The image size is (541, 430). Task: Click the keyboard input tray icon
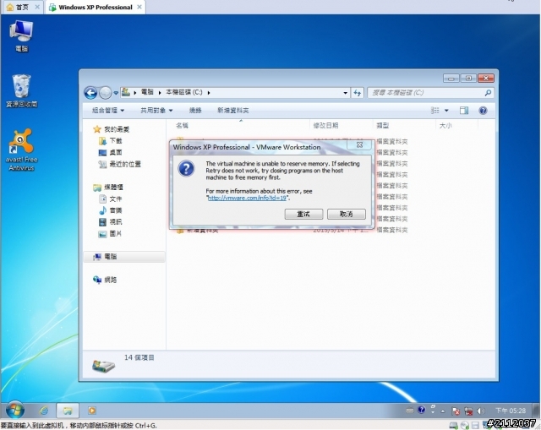409,411
